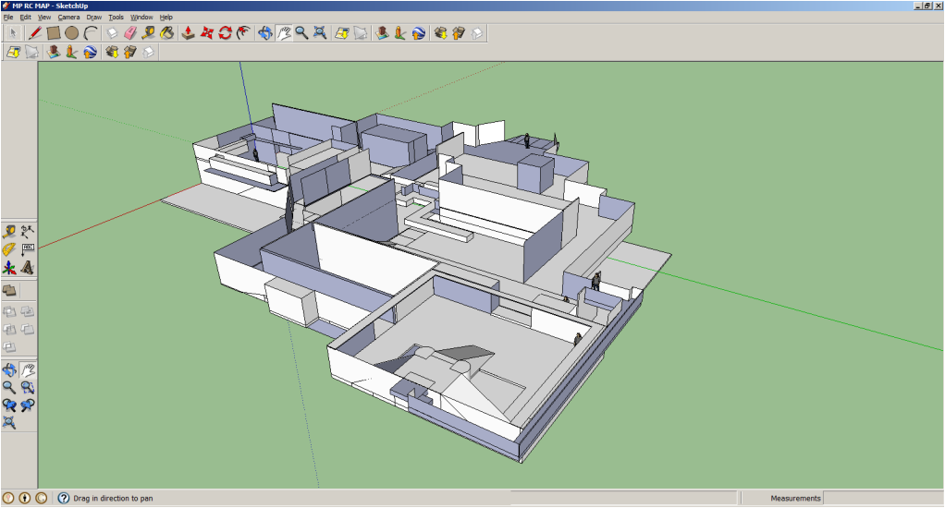The image size is (945, 508).
Task: Open the Tools menu
Action: coord(116,18)
